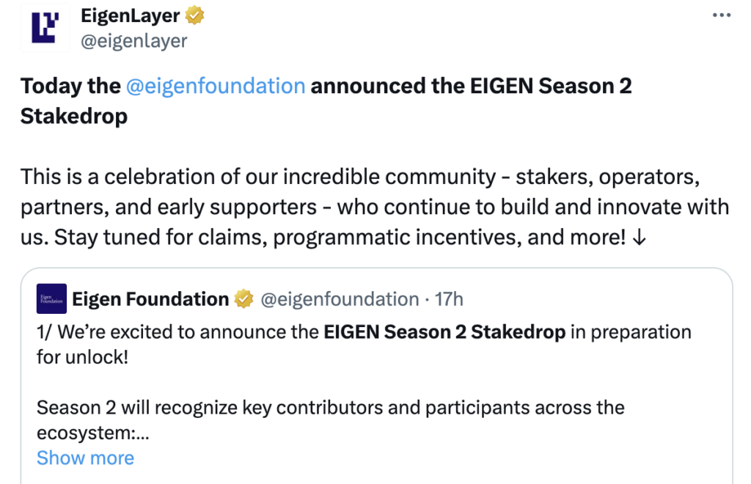751x484 pixels.
Task: Click the bold 'EIGEN Season 2 Stakedrop' quote text
Action: [444, 331]
